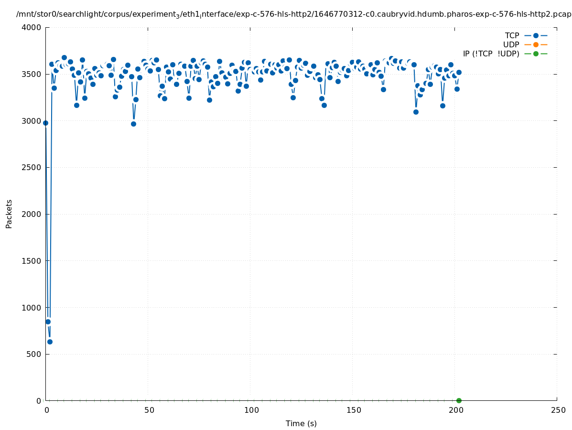Click the orange UDP legend marker

(536, 45)
